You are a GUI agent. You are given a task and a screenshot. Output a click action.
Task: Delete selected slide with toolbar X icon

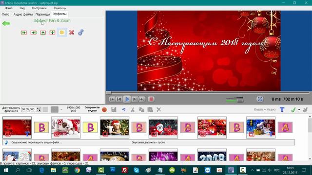click(158, 109)
